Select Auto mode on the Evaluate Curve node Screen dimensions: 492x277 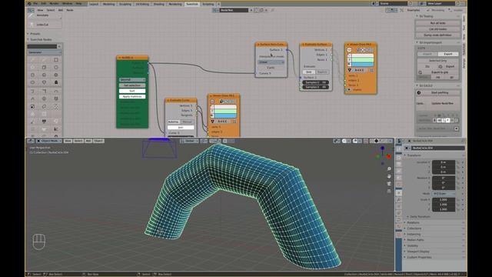[x=174, y=122]
